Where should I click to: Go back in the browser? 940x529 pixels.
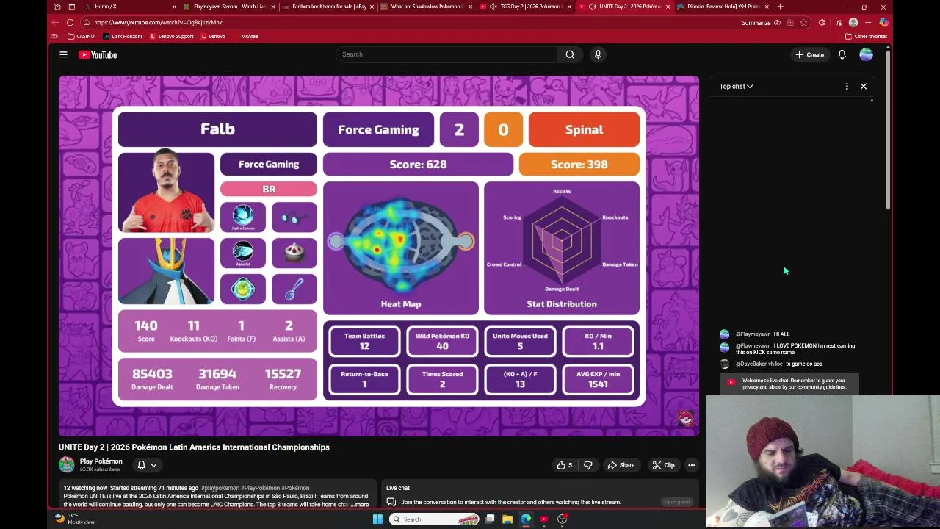56,23
